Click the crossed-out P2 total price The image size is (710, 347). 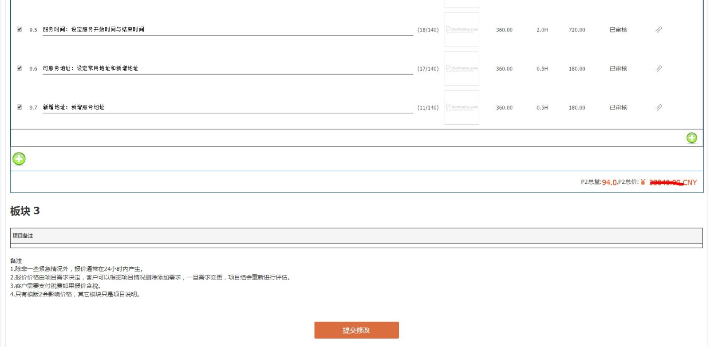(x=665, y=182)
